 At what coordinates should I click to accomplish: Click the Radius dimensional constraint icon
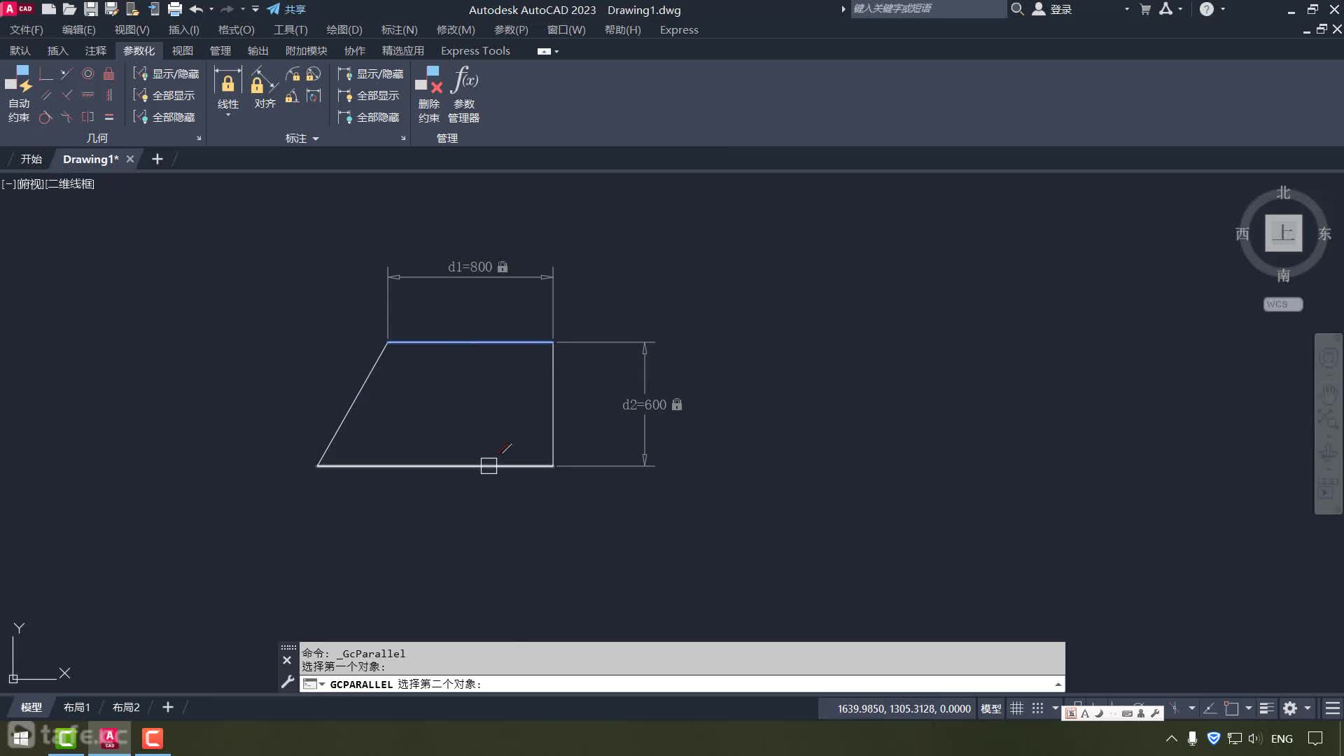tap(293, 73)
